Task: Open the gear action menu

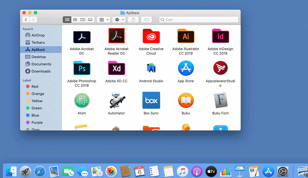Action: click(119, 20)
